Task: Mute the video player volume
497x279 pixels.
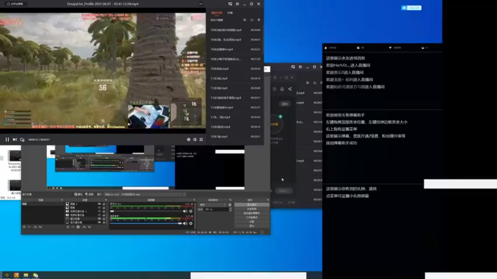Action: coord(195,139)
